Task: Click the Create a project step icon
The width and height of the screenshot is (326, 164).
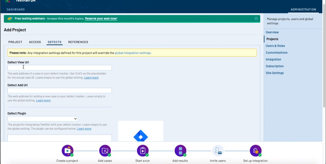Action: (67, 151)
